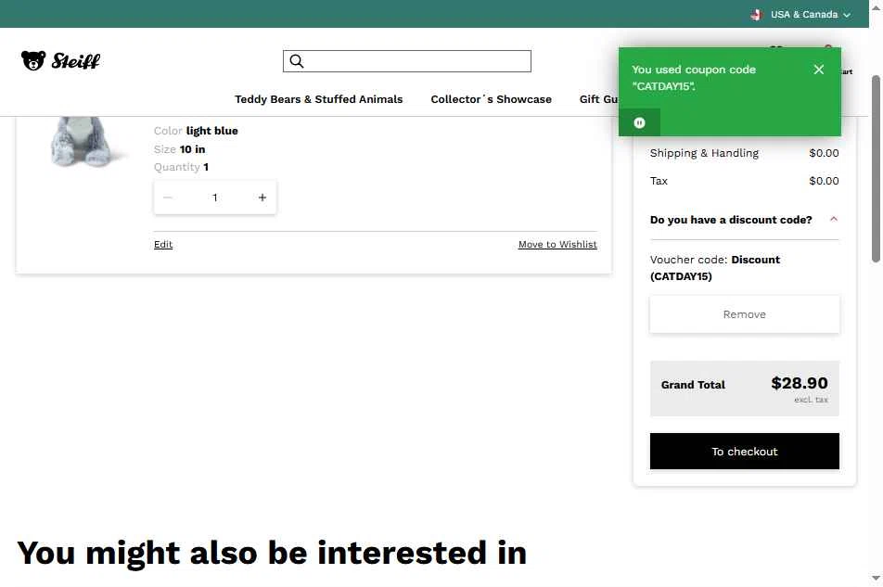The width and height of the screenshot is (883, 587).
Task: Collapse the discount code section chevron
Action: click(x=834, y=220)
